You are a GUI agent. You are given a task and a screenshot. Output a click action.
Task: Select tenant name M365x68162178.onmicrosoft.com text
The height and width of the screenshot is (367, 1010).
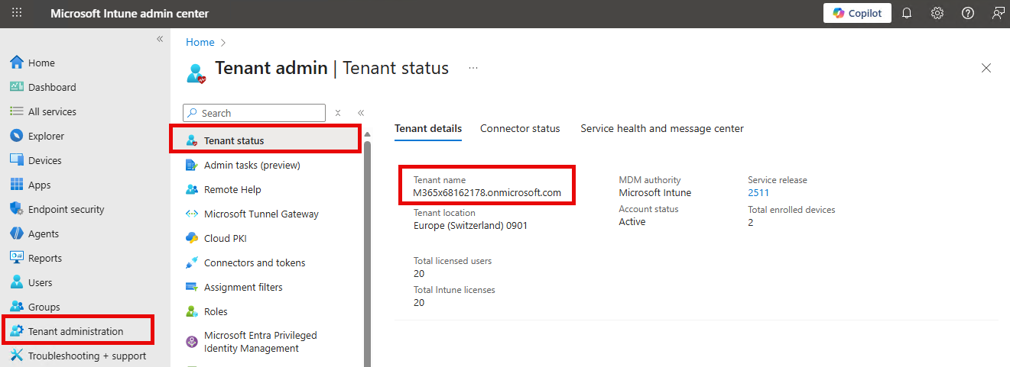pyautogui.click(x=487, y=193)
